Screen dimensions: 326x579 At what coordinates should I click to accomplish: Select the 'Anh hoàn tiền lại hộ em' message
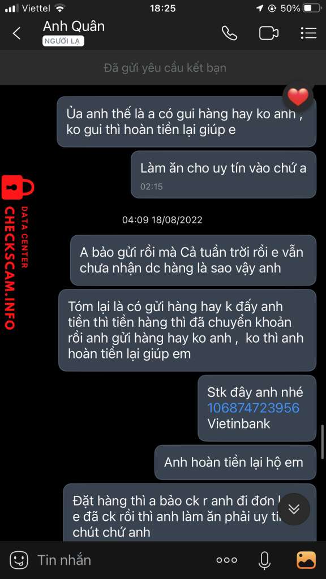(235, 463)
